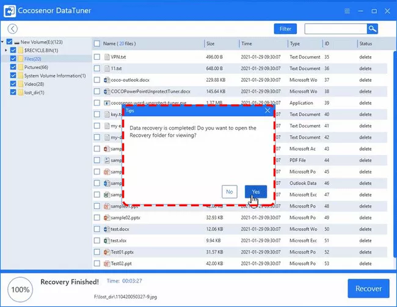Expand the $RECYCLE.BIN(1) tree node
This screenshot has width=397, height=307.
pyautogui.click(x=6, y=51)
